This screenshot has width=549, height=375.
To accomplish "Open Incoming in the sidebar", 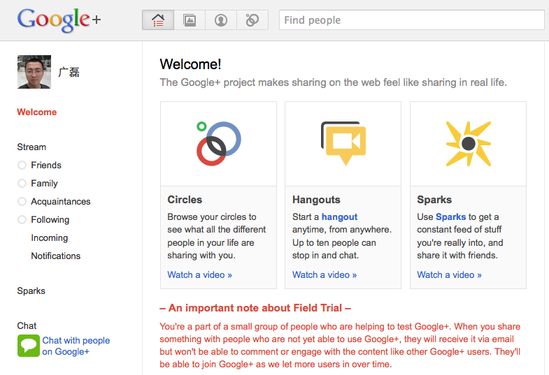I will click(50, 237).
